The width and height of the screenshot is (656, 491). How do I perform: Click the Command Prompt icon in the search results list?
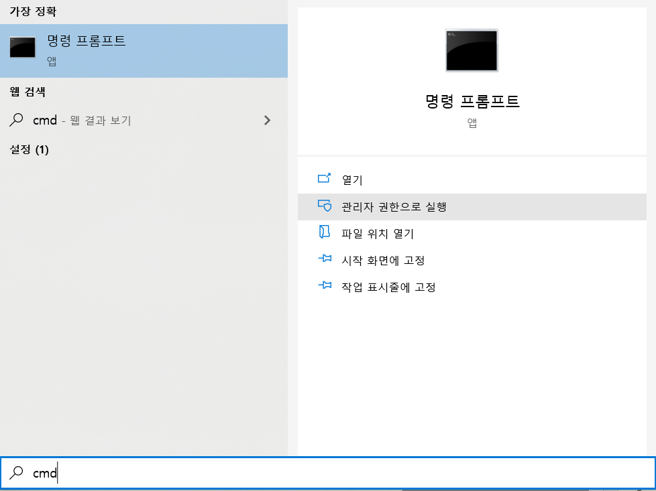(22, 47)
